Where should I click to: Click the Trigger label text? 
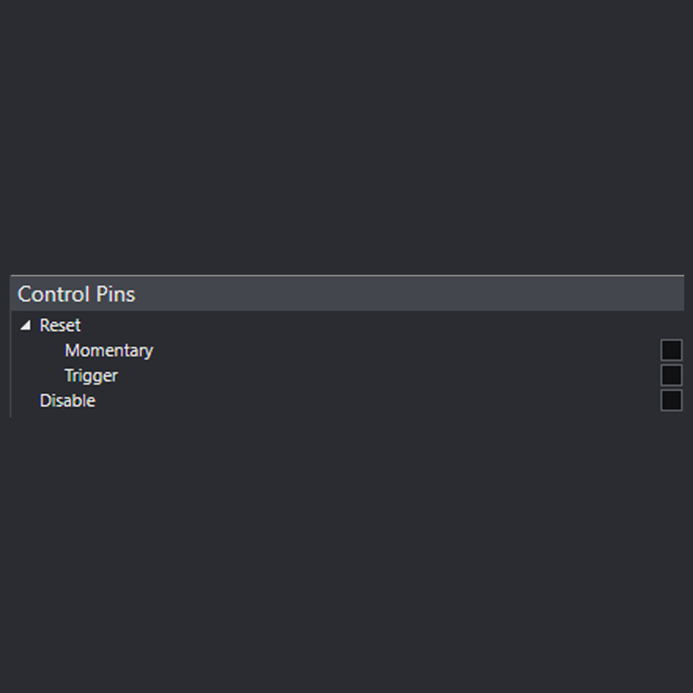pyautogui.click(x=91, y=376)
